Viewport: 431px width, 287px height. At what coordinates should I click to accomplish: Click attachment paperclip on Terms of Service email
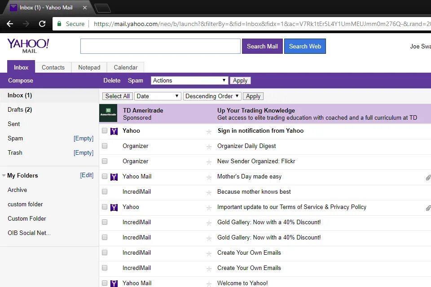(x=428, y=208)
